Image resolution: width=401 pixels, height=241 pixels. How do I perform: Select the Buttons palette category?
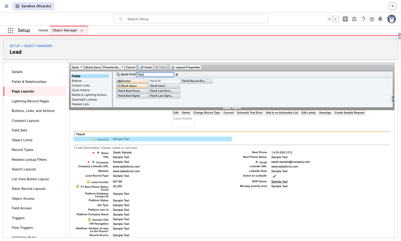point(77,81)
